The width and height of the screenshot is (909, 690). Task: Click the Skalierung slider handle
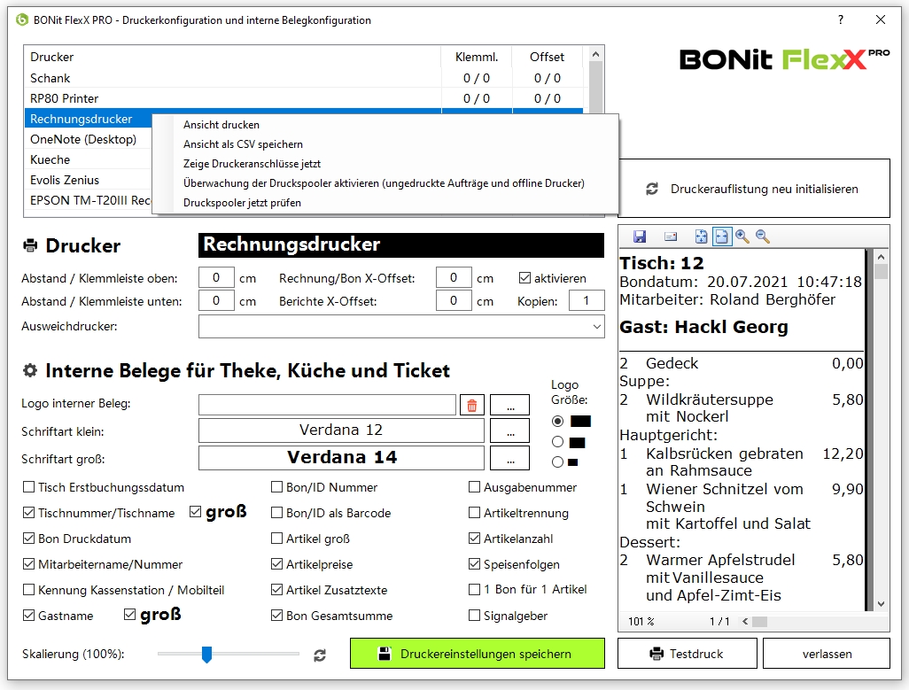(x=206, y=654)
